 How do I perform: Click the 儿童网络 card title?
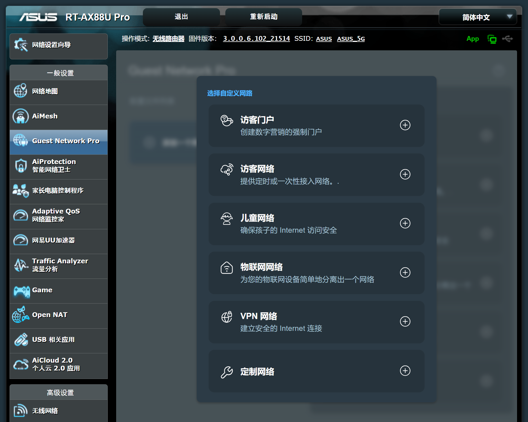point(257,218)
